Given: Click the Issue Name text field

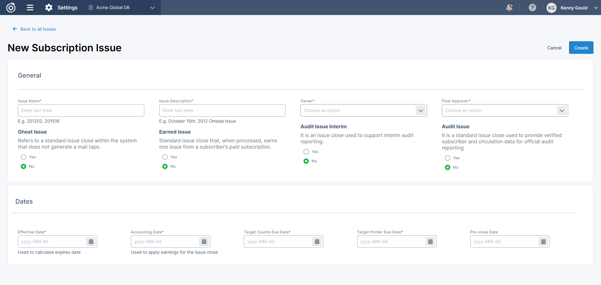Looking at the screenshot, I should [x=81, y=110].
